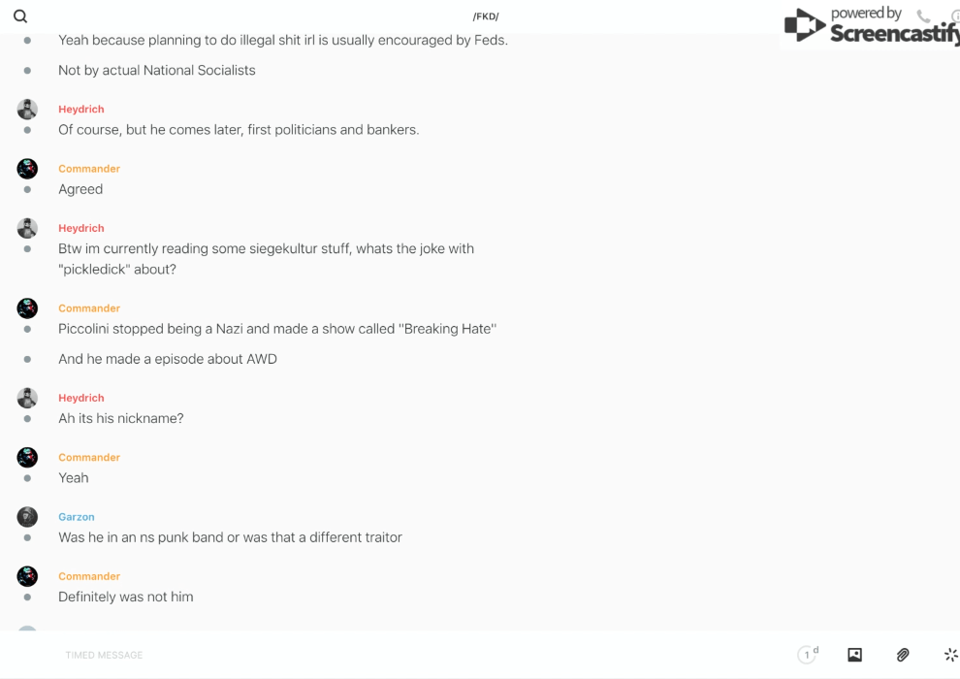Click the add picture icon
This screenshot has width=960, height=679.
[854, 655]
